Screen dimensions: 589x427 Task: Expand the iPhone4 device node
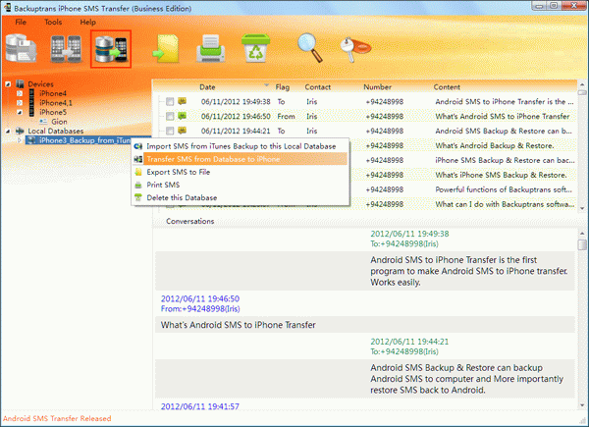pos(20,93)
